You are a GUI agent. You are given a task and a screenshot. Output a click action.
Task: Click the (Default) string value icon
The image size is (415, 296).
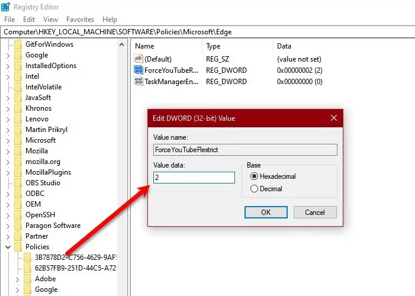coord(139,59)
